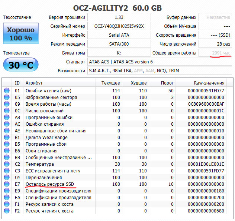Click the status orb for the Температура attribute

point(7,164)
